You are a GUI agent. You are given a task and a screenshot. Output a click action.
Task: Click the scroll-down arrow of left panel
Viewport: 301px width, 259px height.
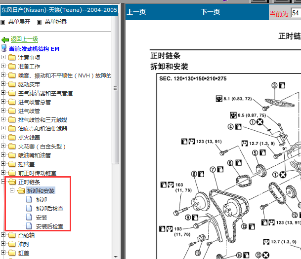point(116,257)
